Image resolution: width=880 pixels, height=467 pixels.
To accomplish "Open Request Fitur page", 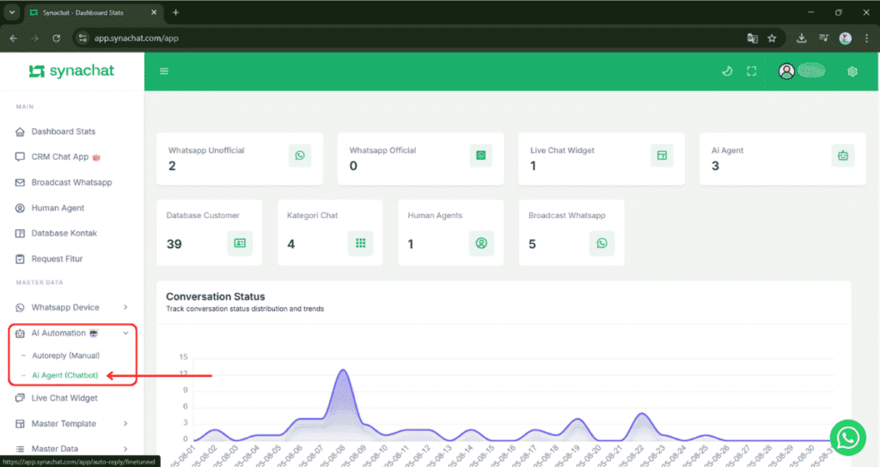I will pos(57,258).
